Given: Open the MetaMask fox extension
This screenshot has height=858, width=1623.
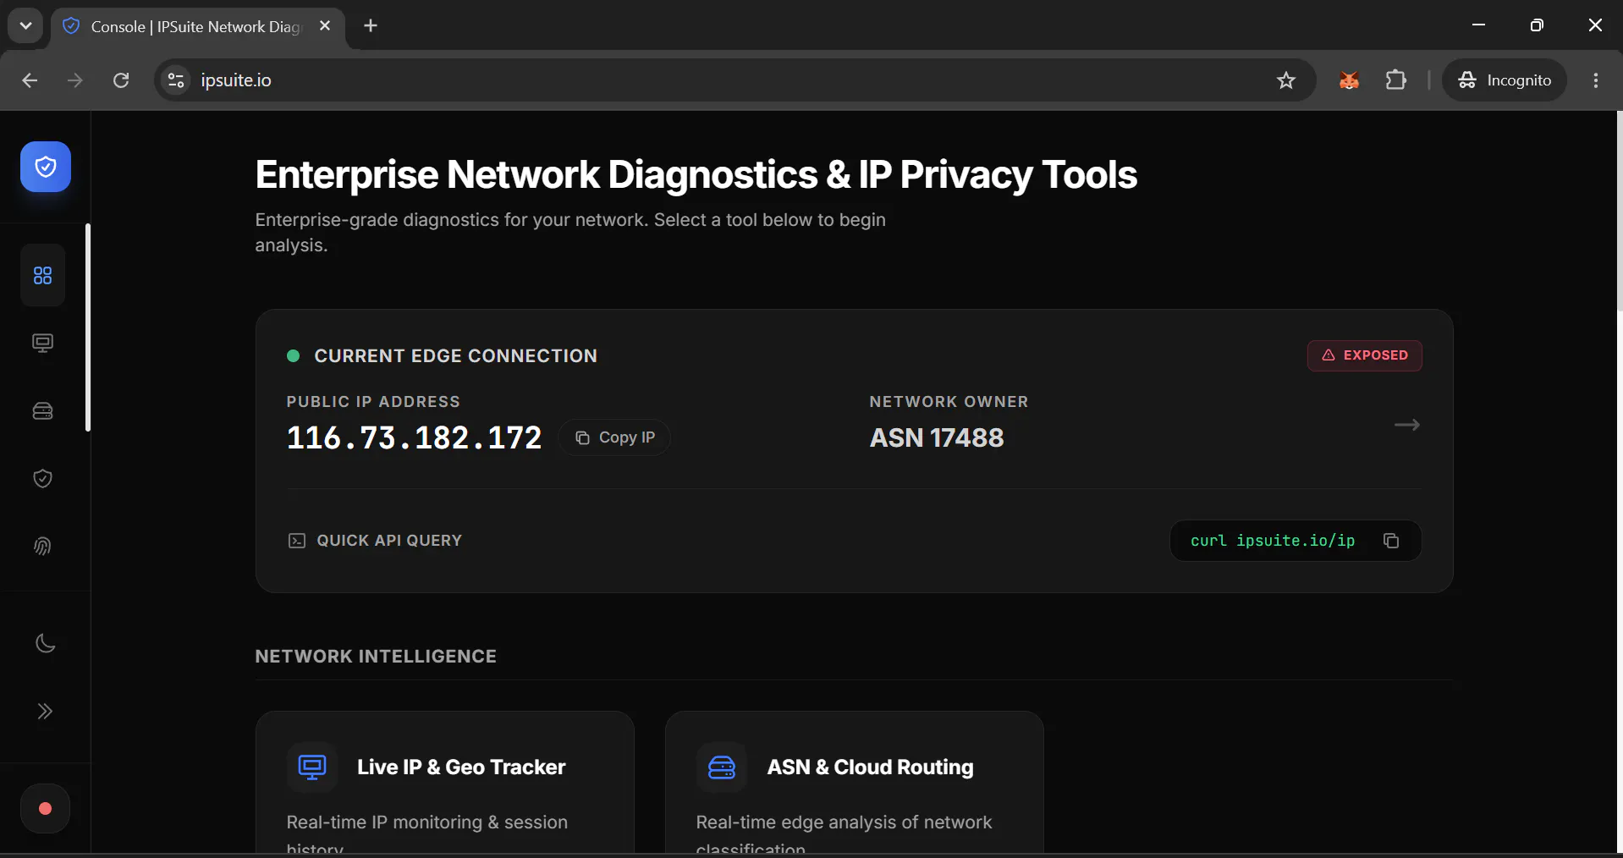Looking at the screenshot, I should point(1350,80).
